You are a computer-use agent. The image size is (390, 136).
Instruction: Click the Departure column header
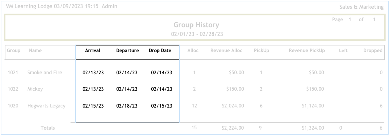click(127, 51)
